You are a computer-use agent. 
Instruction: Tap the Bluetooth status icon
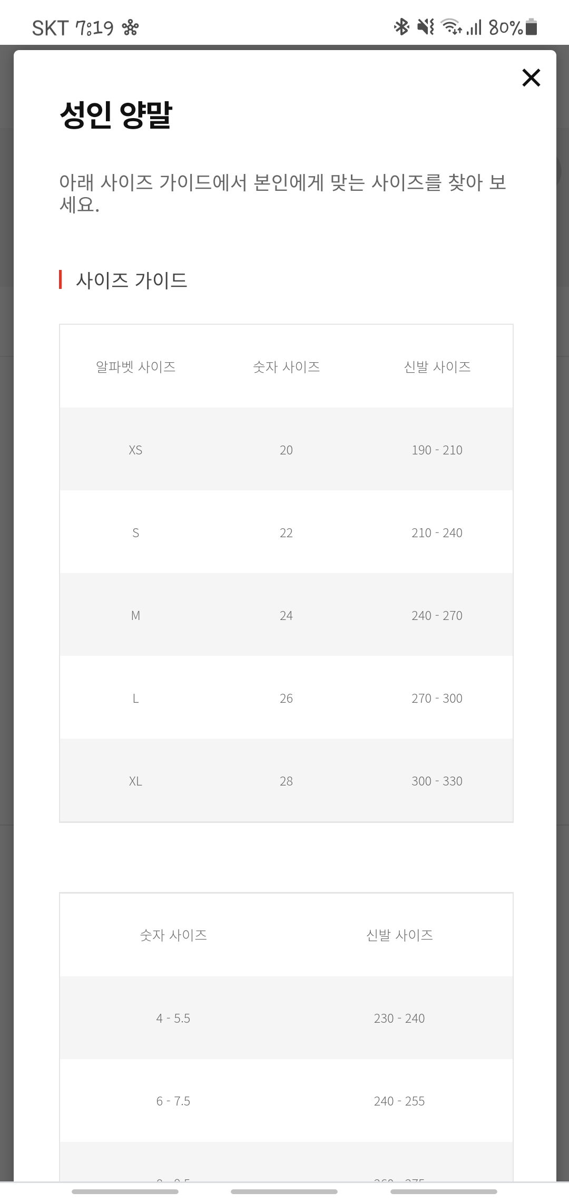(x=401, y=26)
